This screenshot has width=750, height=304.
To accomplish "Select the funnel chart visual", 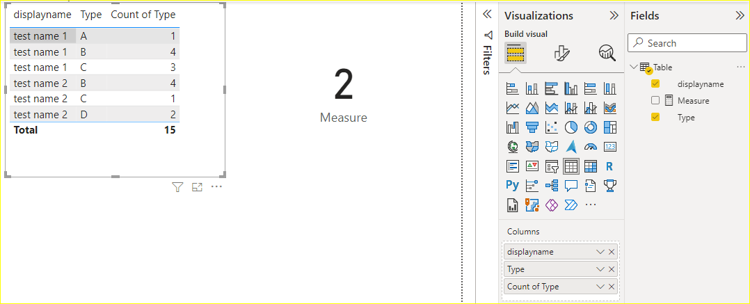I will [x=532, y=127].
